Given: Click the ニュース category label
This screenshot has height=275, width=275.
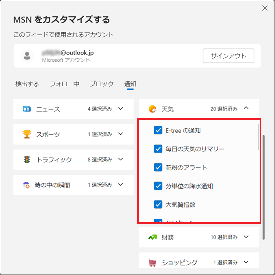Looking at the screenshot, I should tap(48, 109).
